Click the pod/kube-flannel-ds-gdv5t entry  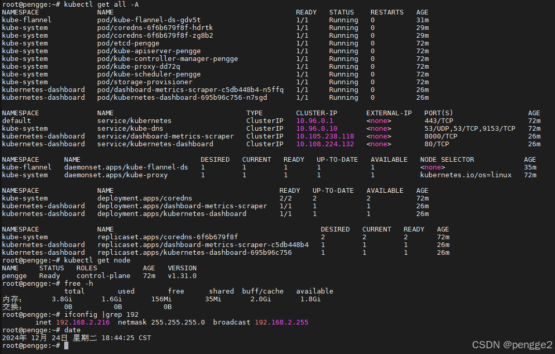(149, 20)
